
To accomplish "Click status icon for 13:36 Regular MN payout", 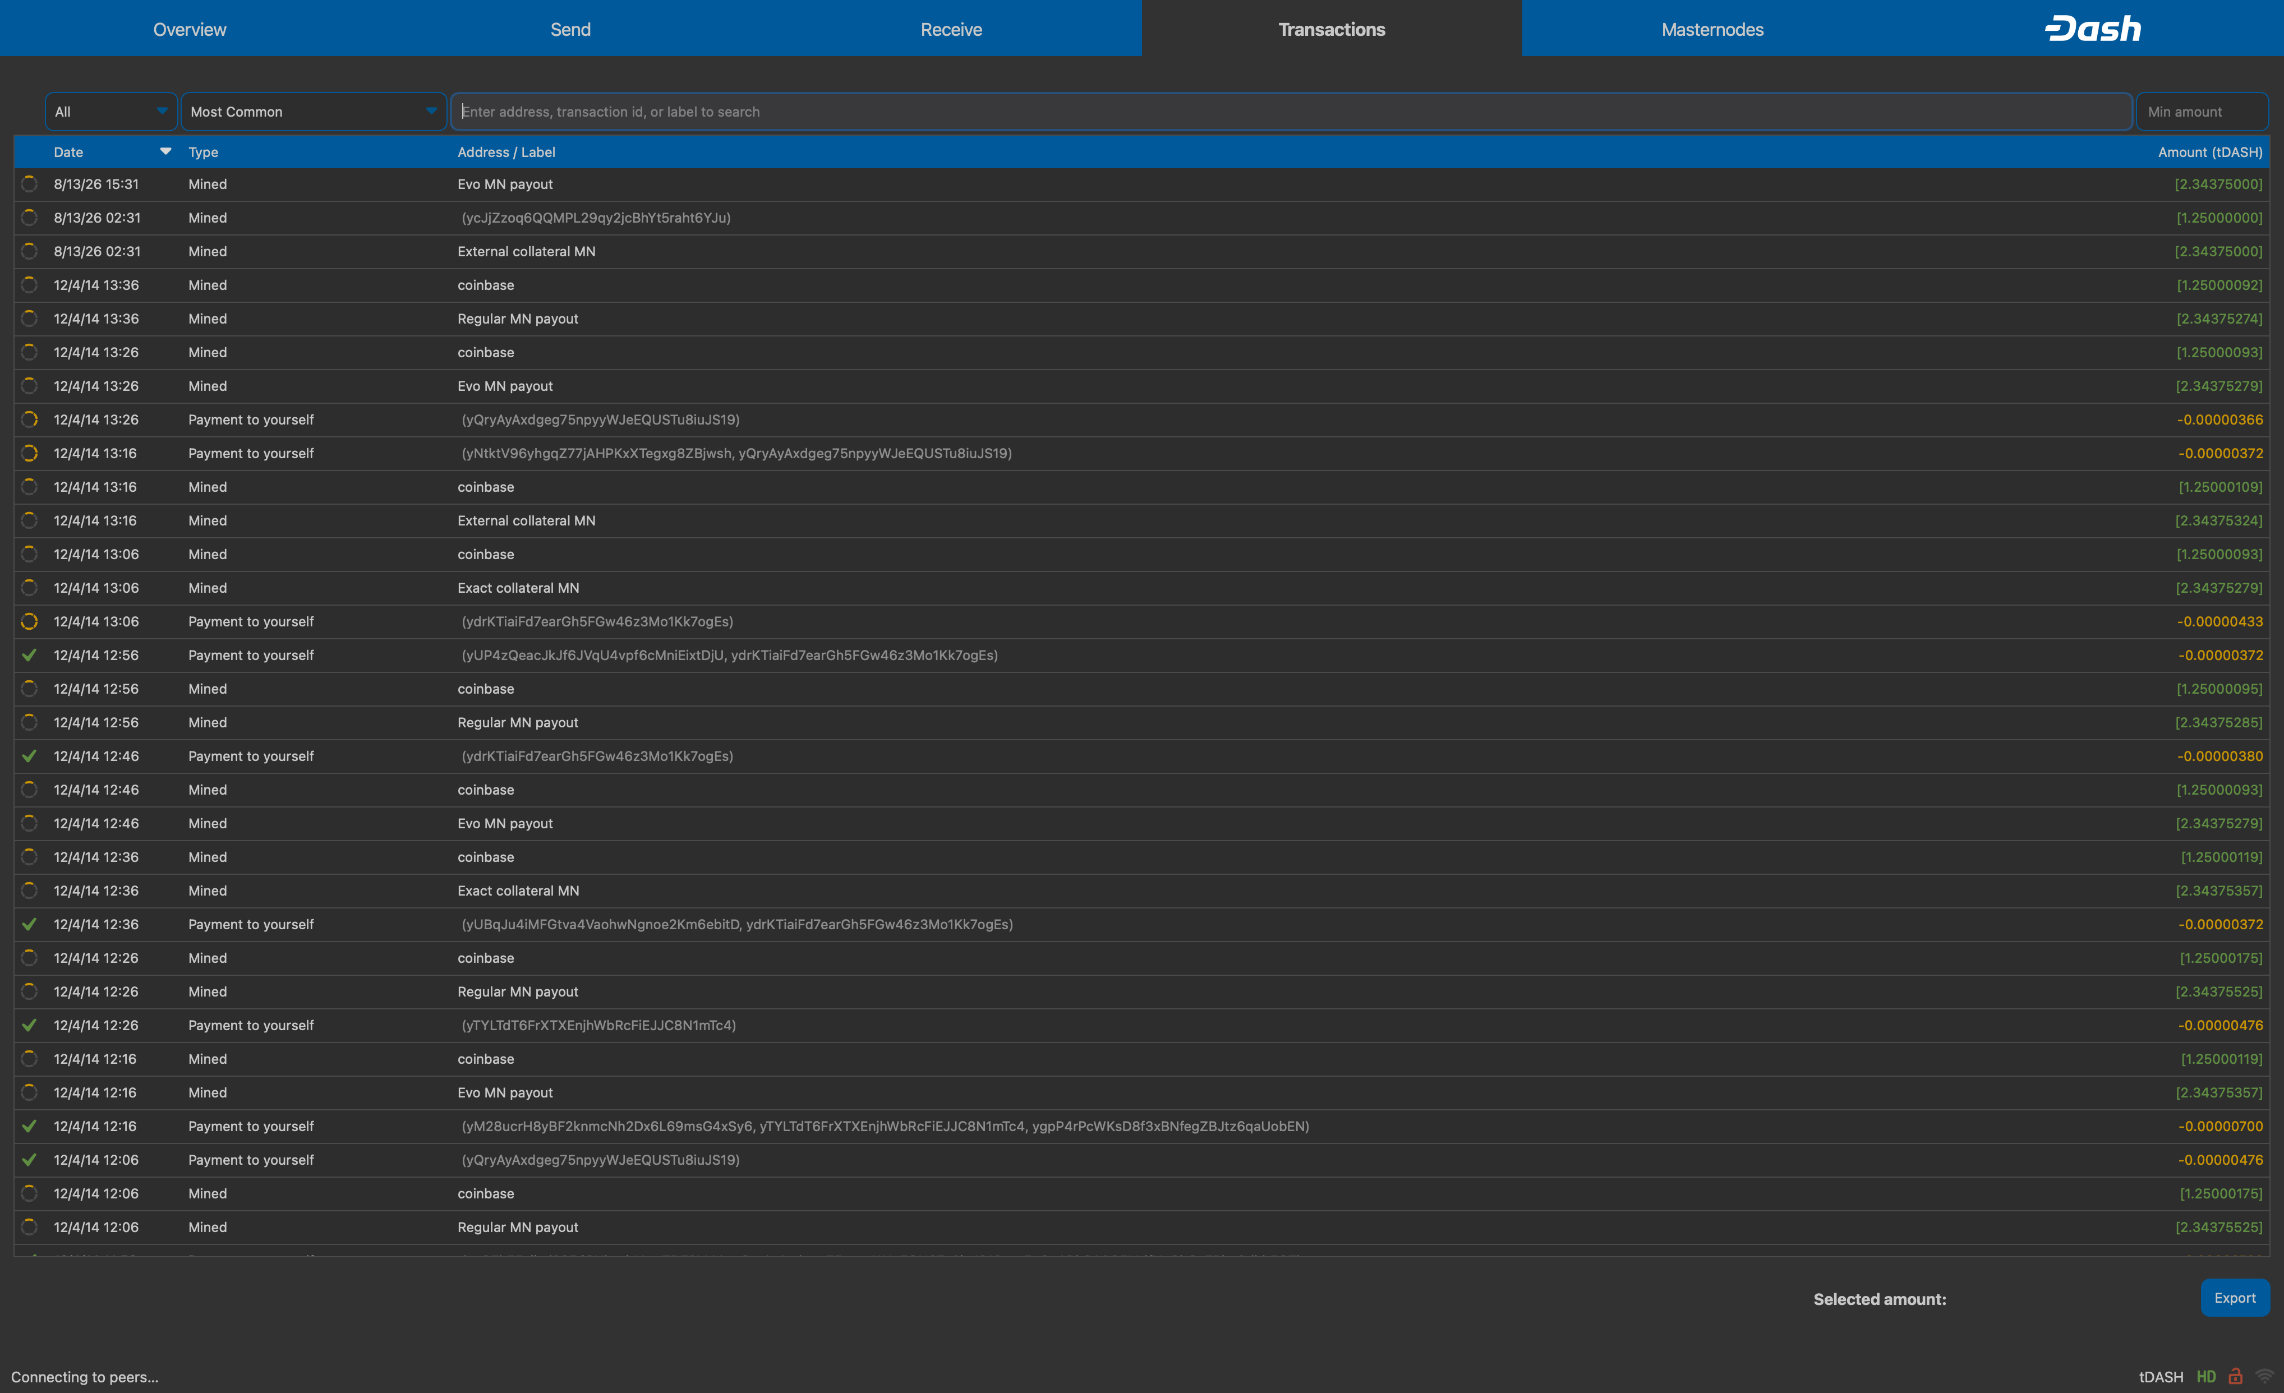I will pos(30,319).
